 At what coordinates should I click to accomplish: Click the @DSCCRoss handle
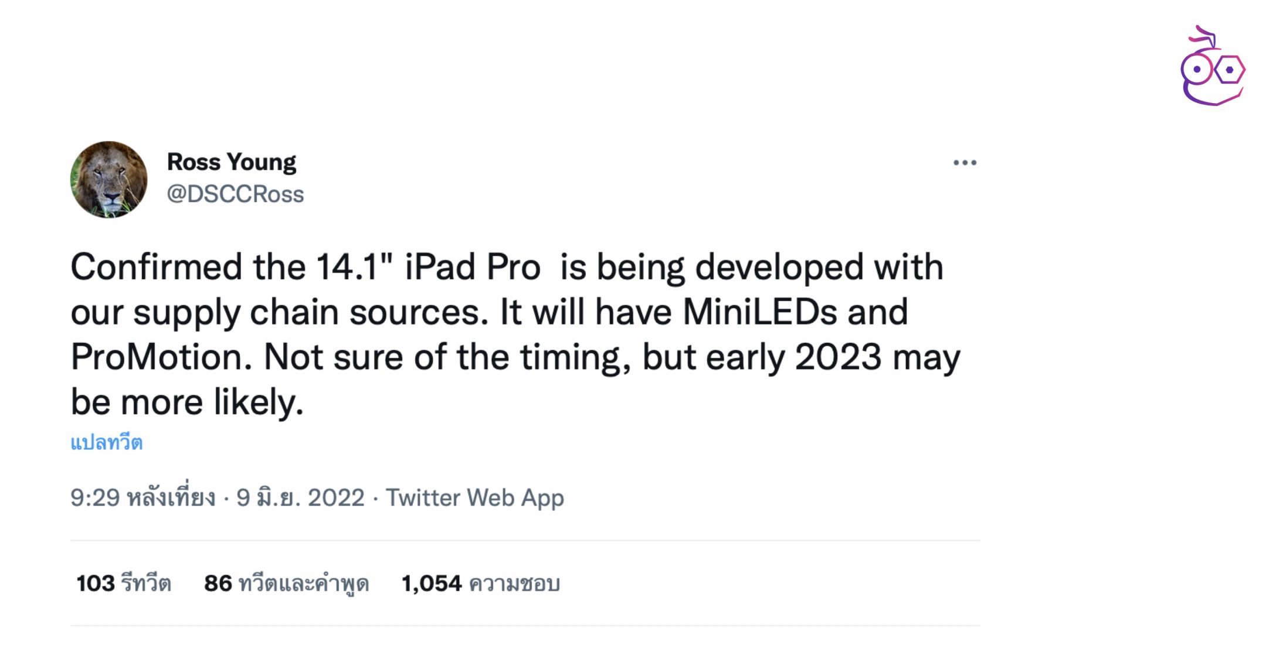point(235,194)
